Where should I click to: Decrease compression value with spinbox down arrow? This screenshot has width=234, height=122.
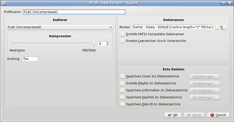pos(107,45)
